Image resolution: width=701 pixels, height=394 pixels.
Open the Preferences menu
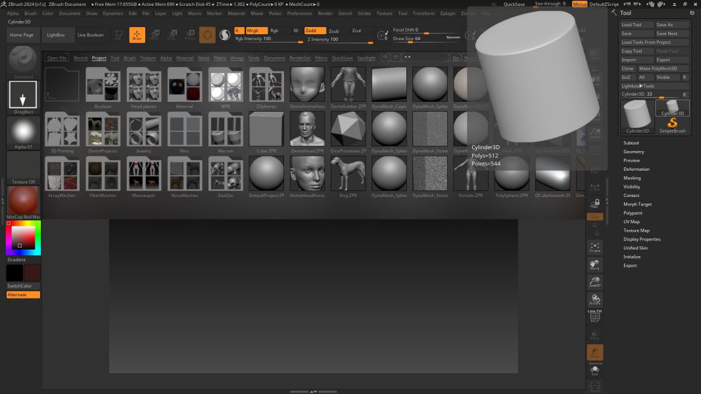pos(299,13)
